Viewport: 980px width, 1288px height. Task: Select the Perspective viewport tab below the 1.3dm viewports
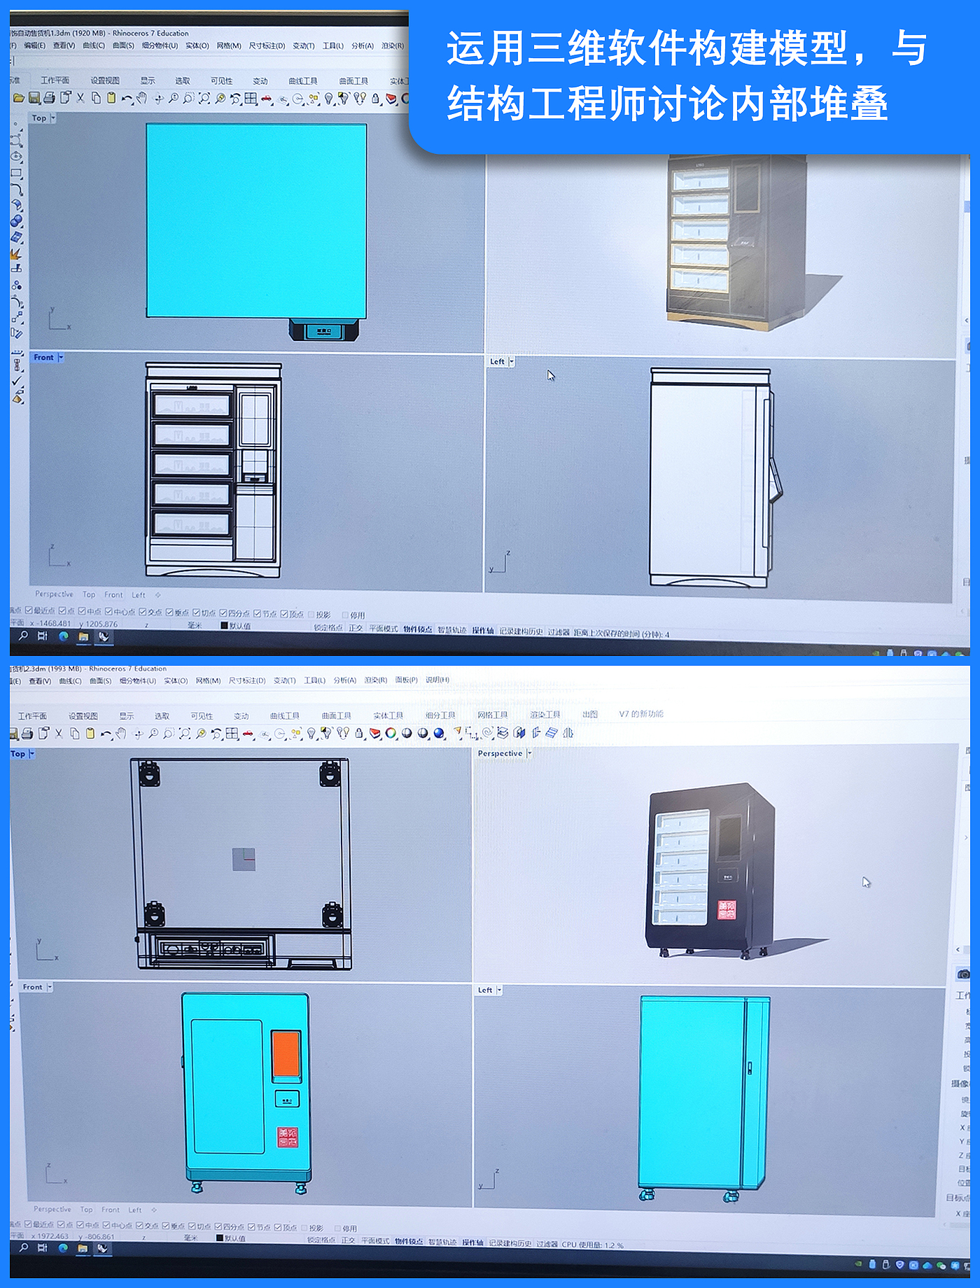[54, 594]
